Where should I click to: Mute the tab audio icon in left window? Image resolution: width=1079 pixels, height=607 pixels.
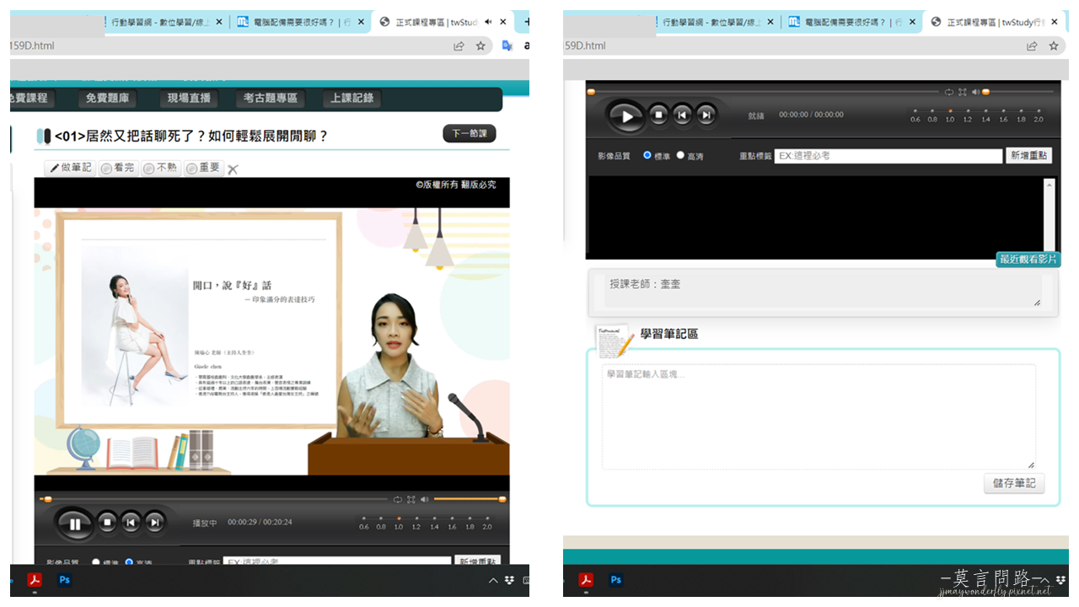point(489,22)
